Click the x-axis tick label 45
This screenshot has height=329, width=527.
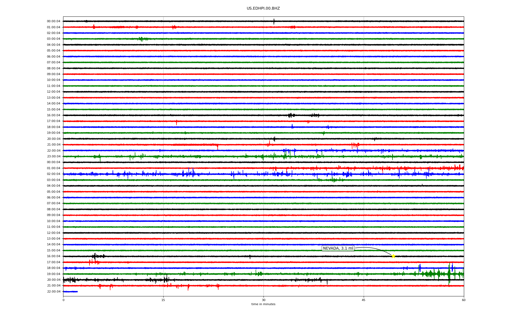click(363, 300)
